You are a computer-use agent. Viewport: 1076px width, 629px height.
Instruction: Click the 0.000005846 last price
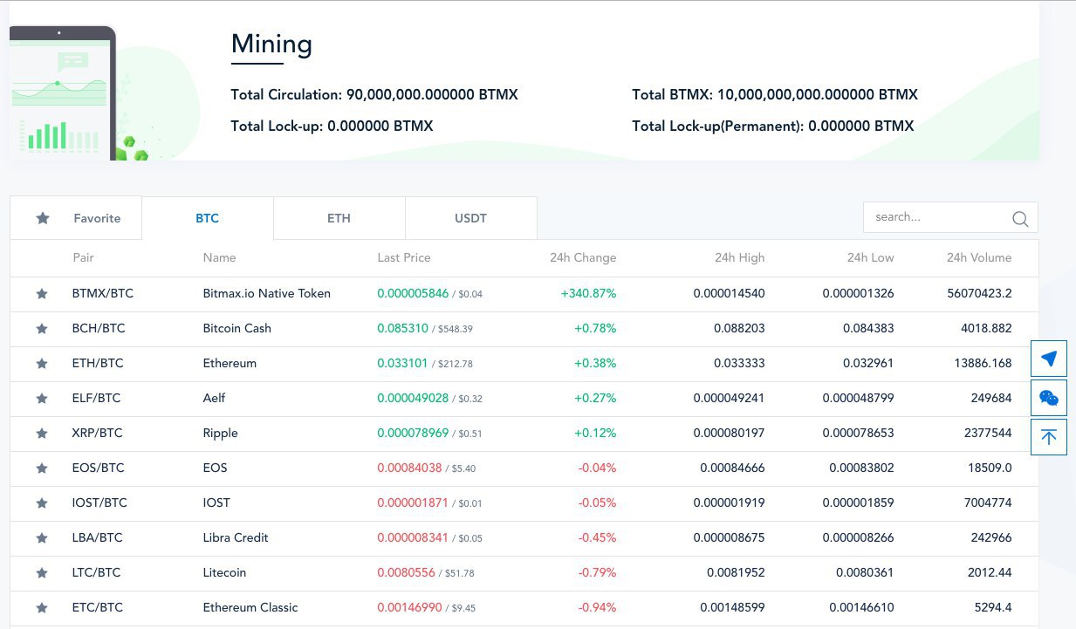pos(413,294)
